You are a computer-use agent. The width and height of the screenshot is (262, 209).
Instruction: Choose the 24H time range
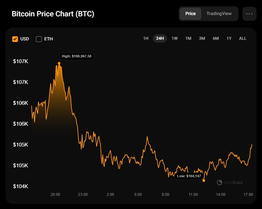(160, 38)
